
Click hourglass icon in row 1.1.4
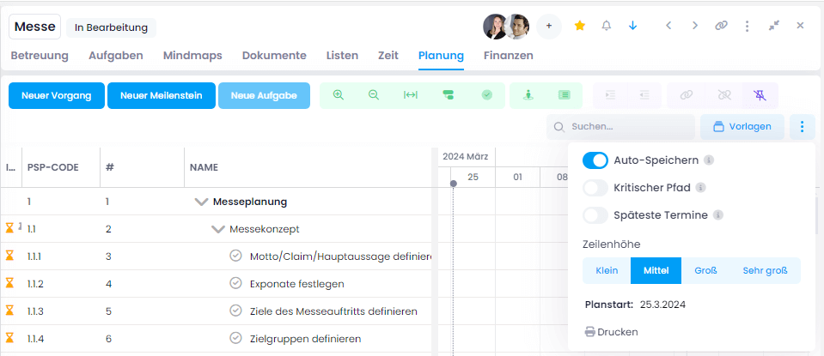[9, 338]
